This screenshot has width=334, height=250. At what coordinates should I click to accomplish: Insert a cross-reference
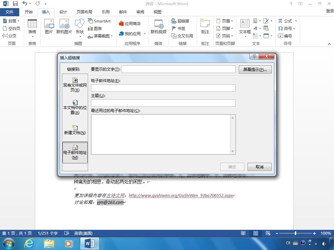tap(182, 36)
